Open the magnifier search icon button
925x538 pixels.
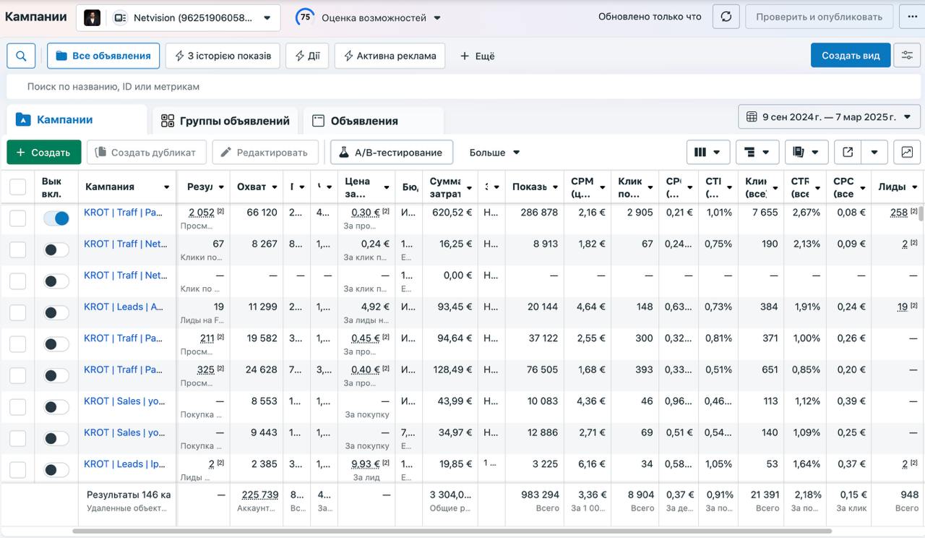pos(21,56)
